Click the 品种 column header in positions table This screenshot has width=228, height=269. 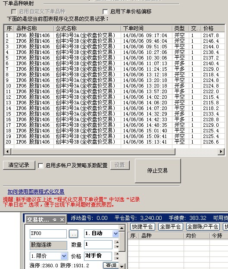pyautogui.click(x=161, y=236)
